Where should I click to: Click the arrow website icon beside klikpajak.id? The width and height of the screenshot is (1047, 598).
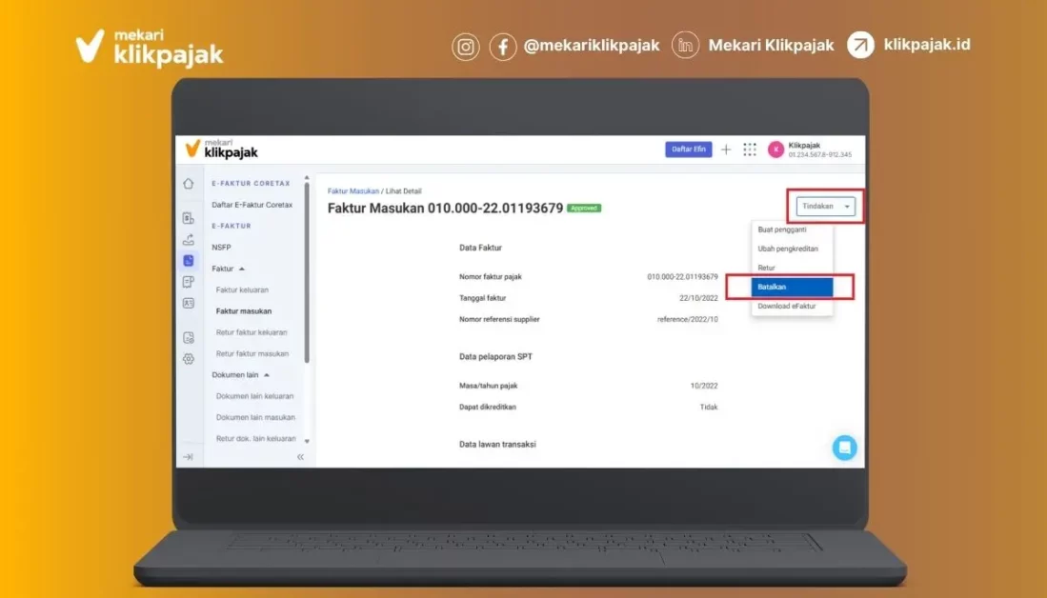(860, 46)
